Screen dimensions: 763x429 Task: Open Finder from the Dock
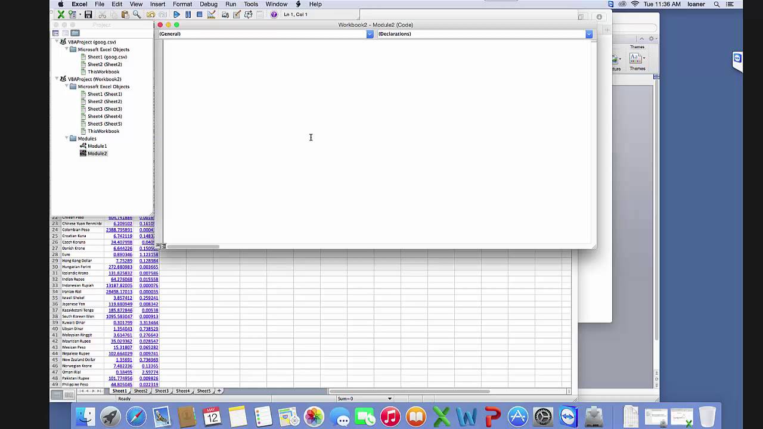tap(85, 416)
